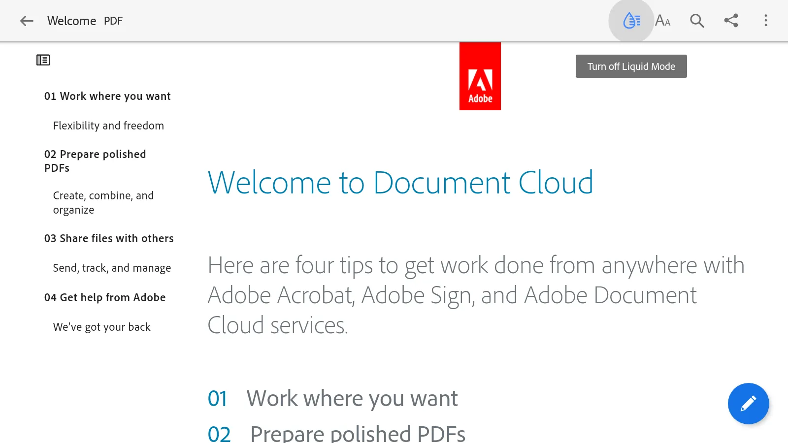This screenshot has height=443, width=788.
Task: Open the Send, track, and manage topic
Action: click(x=112, y=268)
